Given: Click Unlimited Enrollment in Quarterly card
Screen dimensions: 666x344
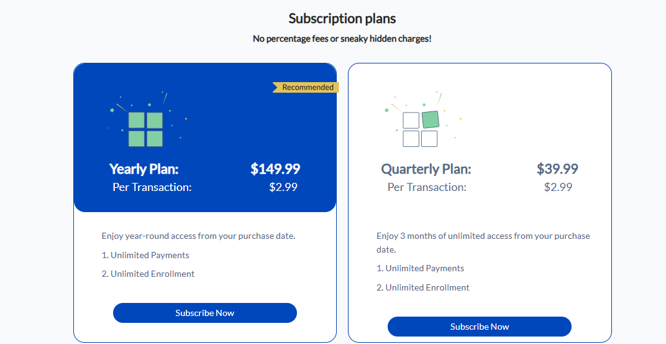Looking at the screenshot, I should click(423, 287).
